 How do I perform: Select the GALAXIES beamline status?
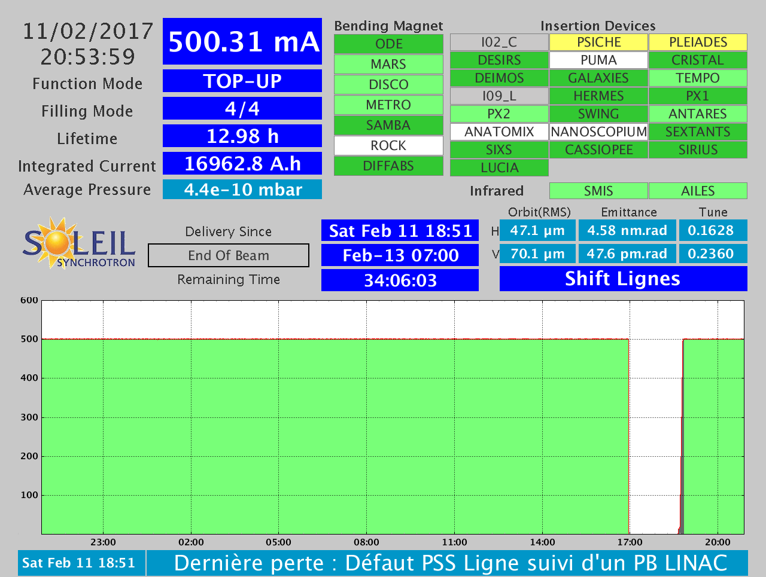click(x=598, y=78)
